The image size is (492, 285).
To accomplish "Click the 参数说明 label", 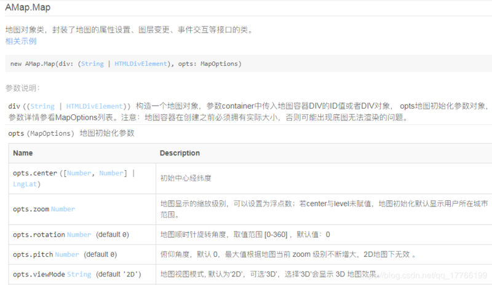I will click(x=23, y=88).
